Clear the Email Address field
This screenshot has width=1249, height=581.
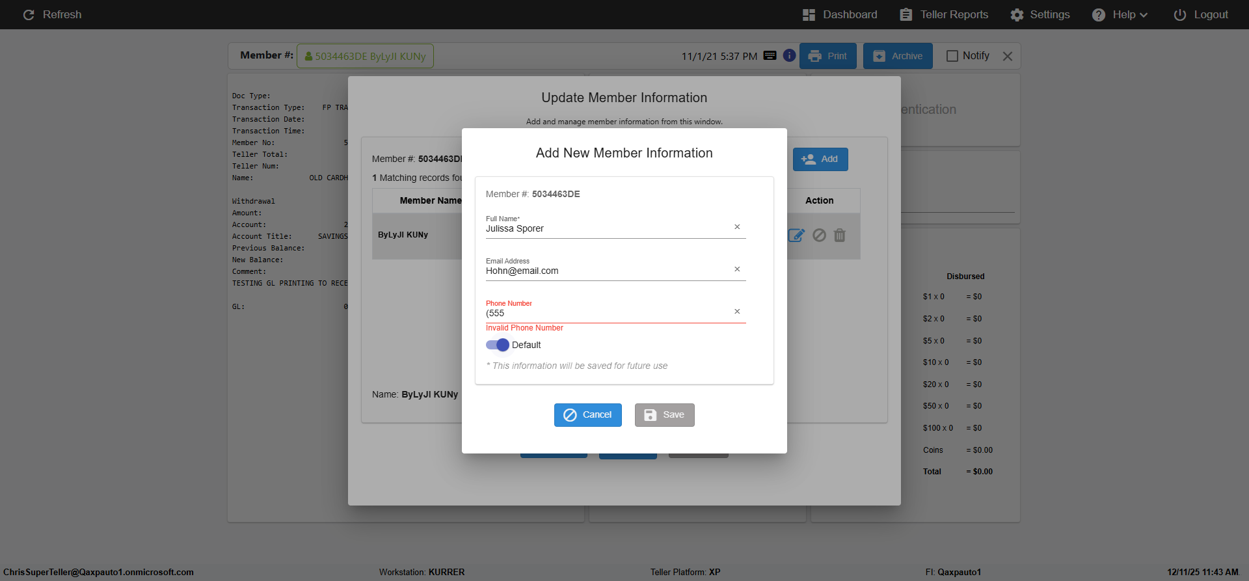tap(737, 269)
